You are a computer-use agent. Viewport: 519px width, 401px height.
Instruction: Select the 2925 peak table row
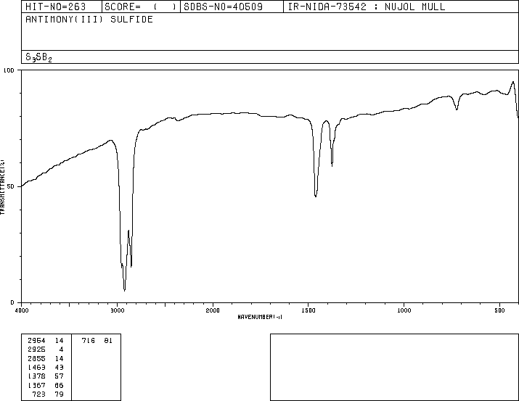coord(46,350)
